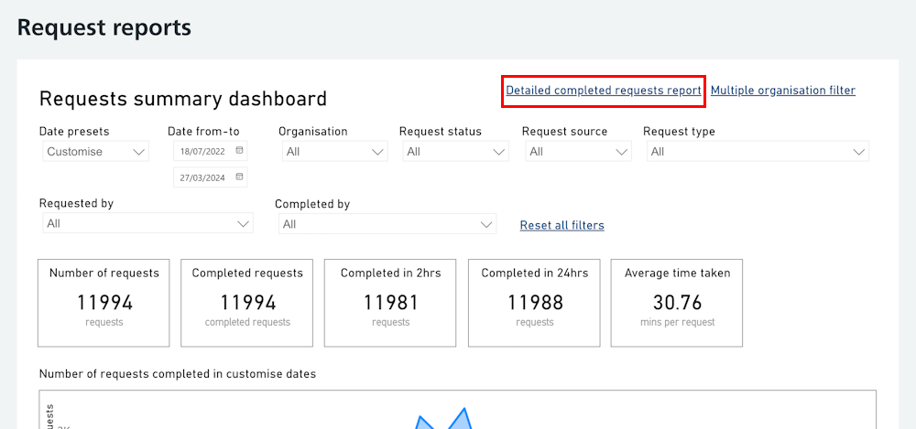
Task: Select the Average time taken card
Action: click(x=677, y=303)
